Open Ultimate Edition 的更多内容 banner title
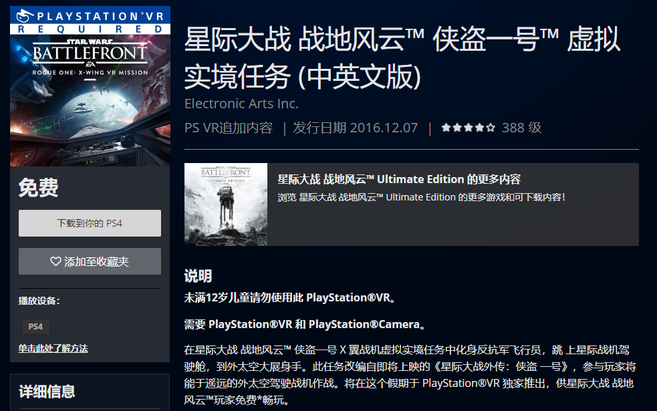The image size is (657, 411). pos(399,179)
